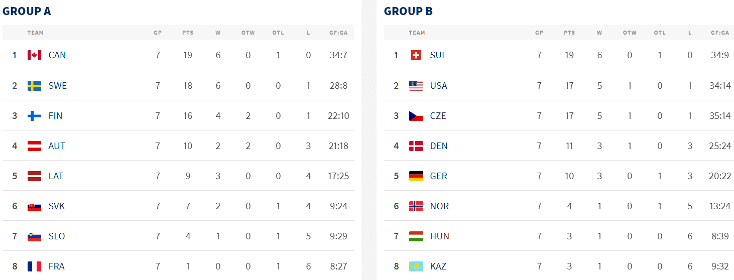Select the LAT team name
Image resolution: width=734 pixels, height=280 pixels.
pyautogui.click(x=56, y=176)
